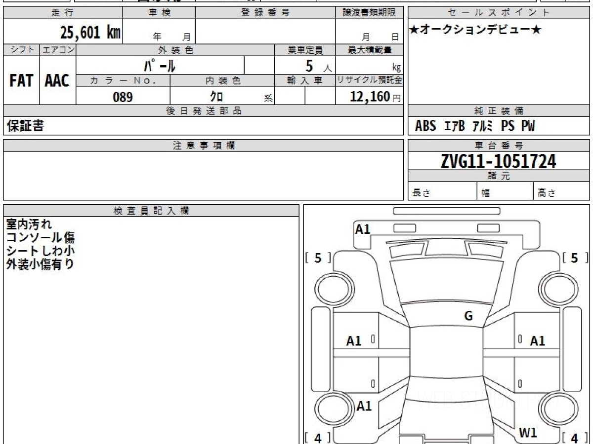Click the A1 mark on the diagram's left front door
Image resolution: width=593 pixels, height=444 pixels.
[354, 341]
